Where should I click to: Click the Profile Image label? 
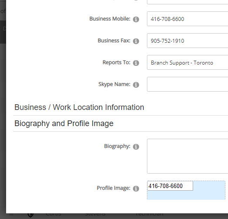pyautogui.click(x=113, y=188)
